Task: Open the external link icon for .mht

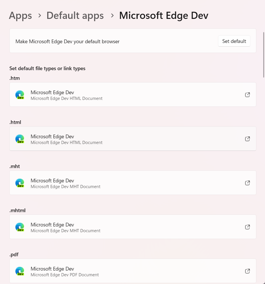Action: coord(247,183)
